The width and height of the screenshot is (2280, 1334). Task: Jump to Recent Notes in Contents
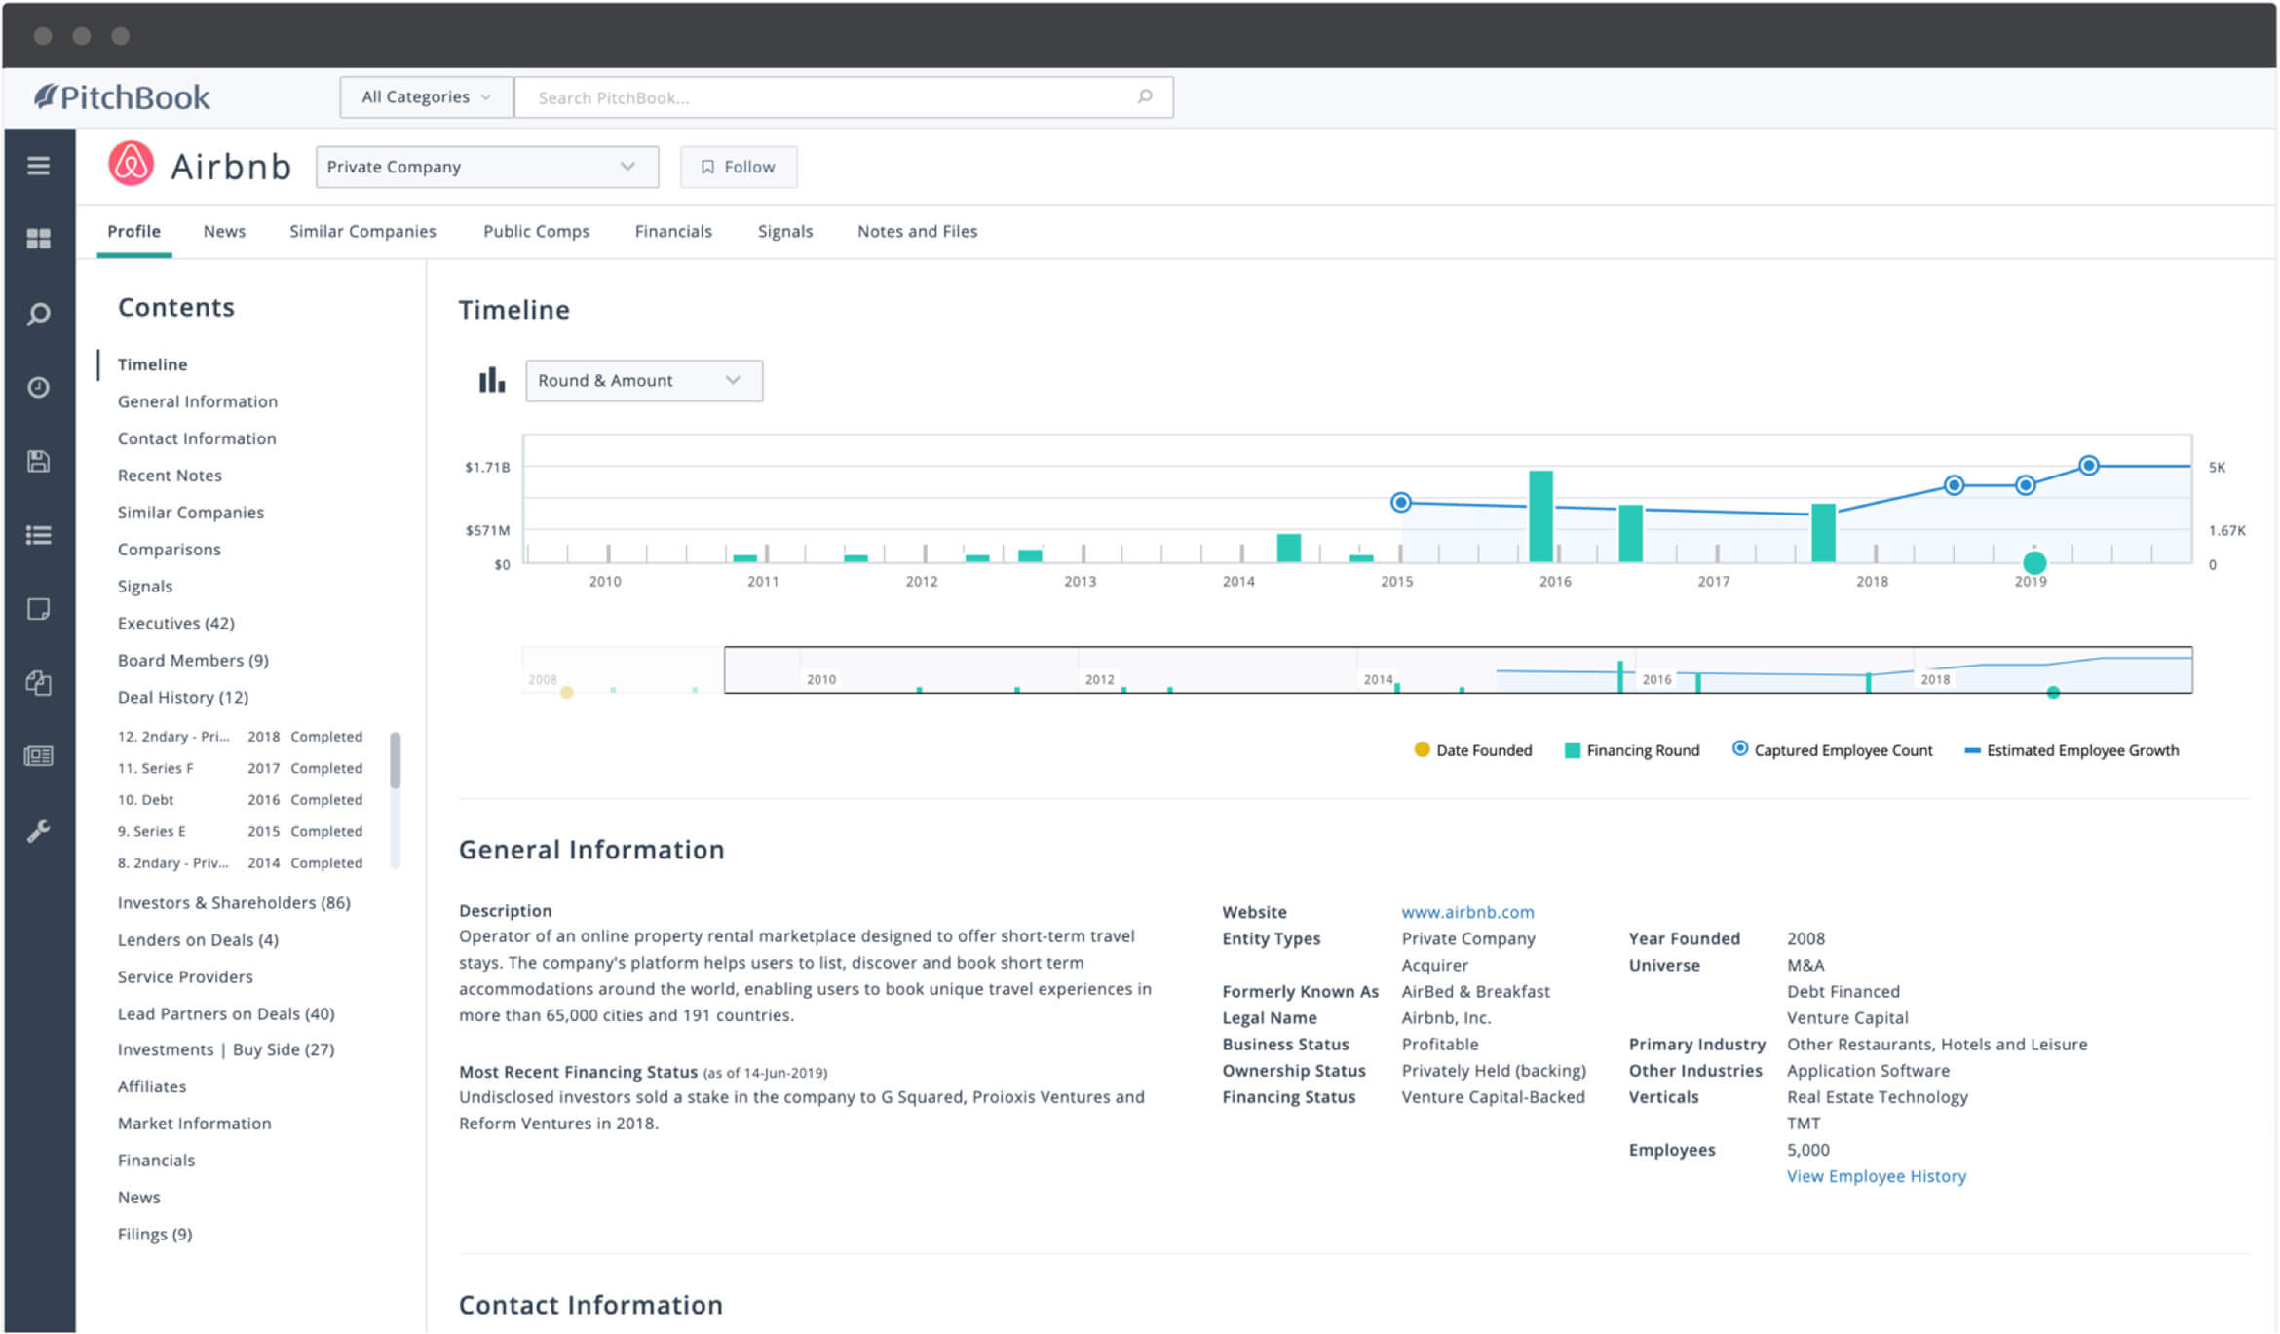pos(170,476)
